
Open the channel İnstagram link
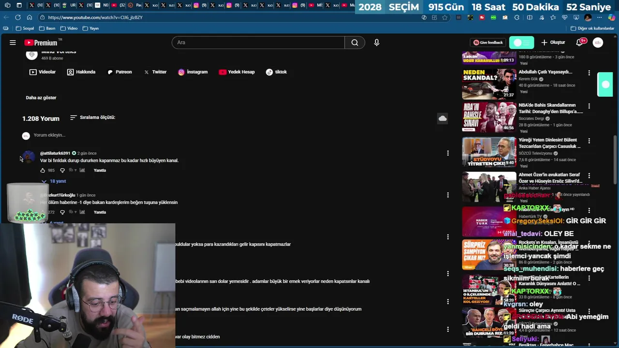pos(192,72)
